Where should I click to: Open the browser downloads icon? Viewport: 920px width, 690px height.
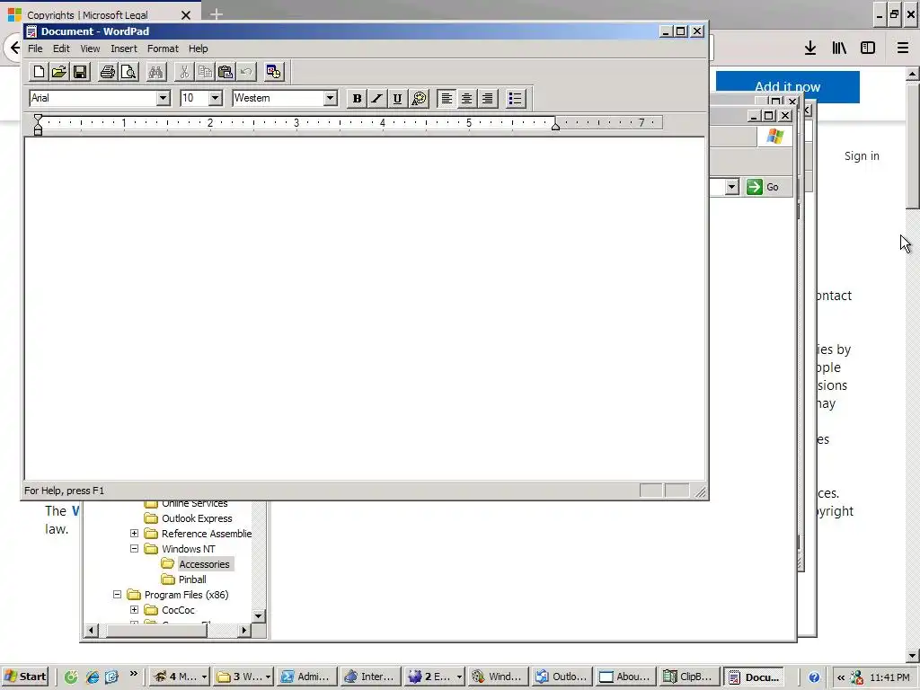click(810, 49)
